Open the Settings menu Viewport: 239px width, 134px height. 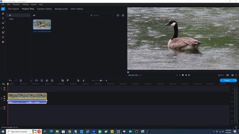25,4
